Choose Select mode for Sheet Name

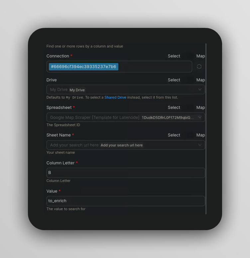[174, 135]
